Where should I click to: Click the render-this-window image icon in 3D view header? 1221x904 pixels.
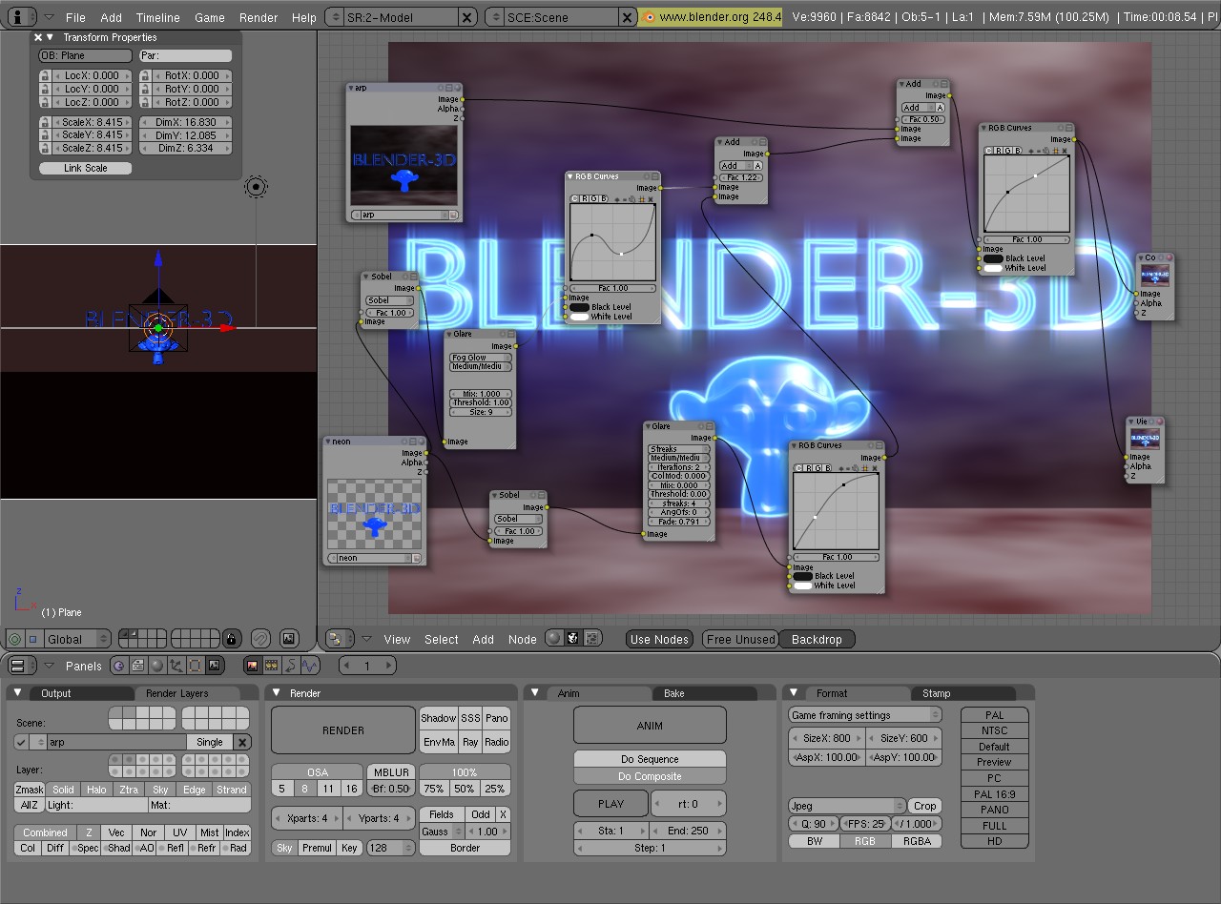click(x=289, y=638)
